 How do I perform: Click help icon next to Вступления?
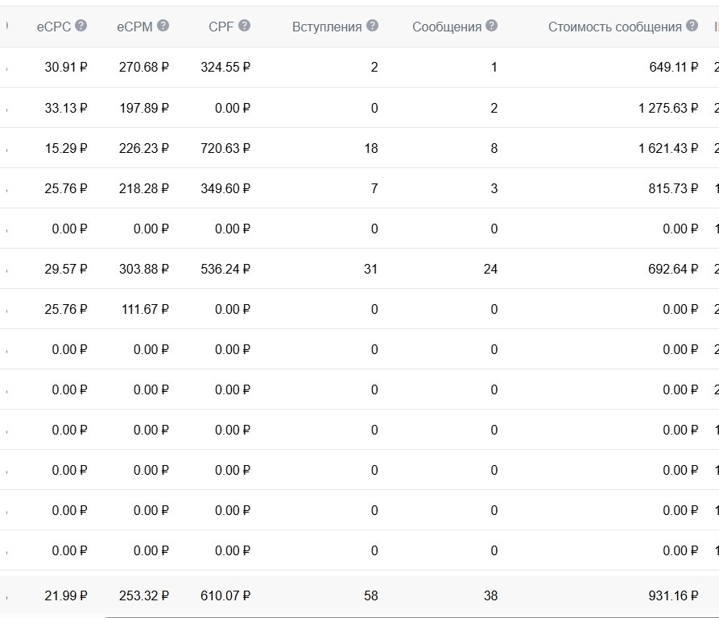pyautogui.click(x=372, y=26)
